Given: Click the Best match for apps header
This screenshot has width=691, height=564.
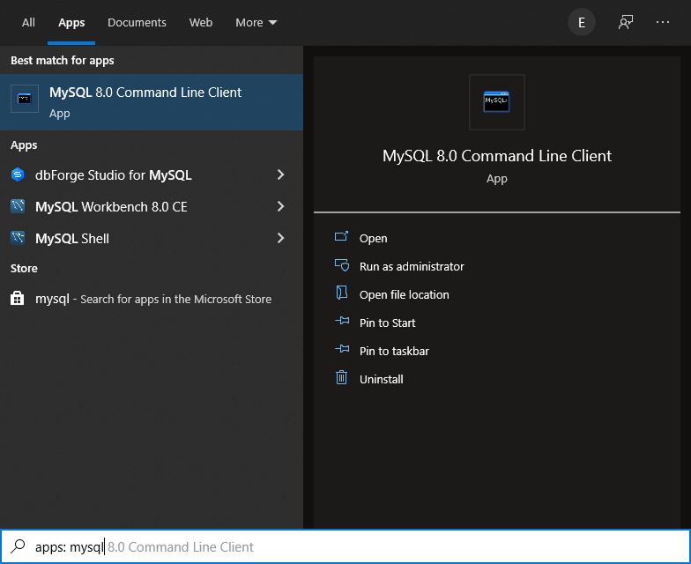Looking at the screenshot, I should point(62,60).
